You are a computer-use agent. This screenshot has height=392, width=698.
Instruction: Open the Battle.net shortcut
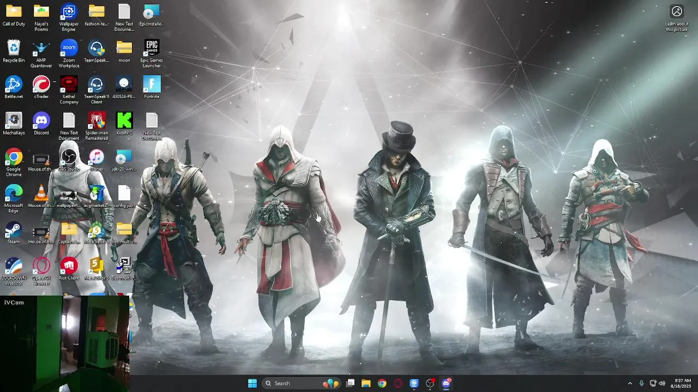(14, 88)
